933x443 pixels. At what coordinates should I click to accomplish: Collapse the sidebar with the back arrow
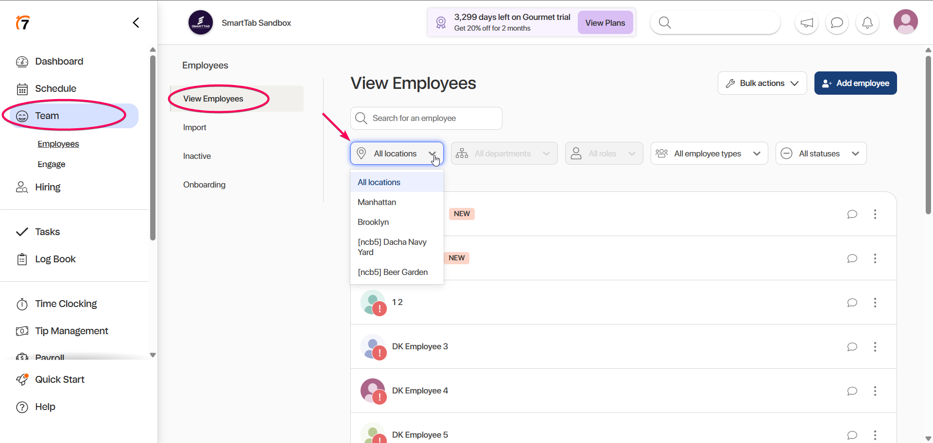[136, 23]
